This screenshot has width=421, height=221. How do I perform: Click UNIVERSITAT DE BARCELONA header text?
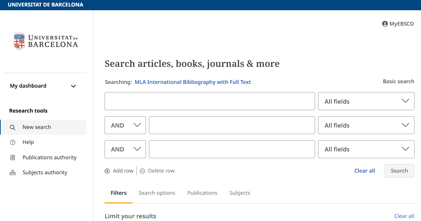45,5
